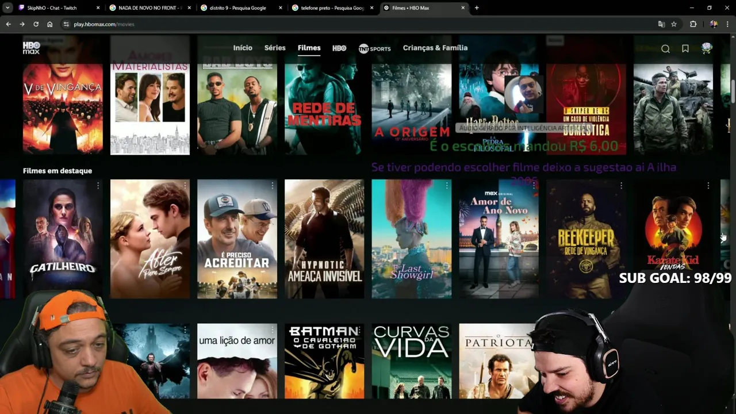Image resolution: width=736 pixels, height=414 pixels.
Task: Open options menu on Karate Kid poster
Action: [708, 186]
